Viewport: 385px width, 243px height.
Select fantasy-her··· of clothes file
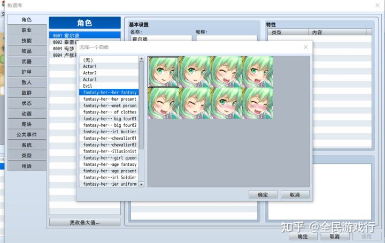[109, 112]
